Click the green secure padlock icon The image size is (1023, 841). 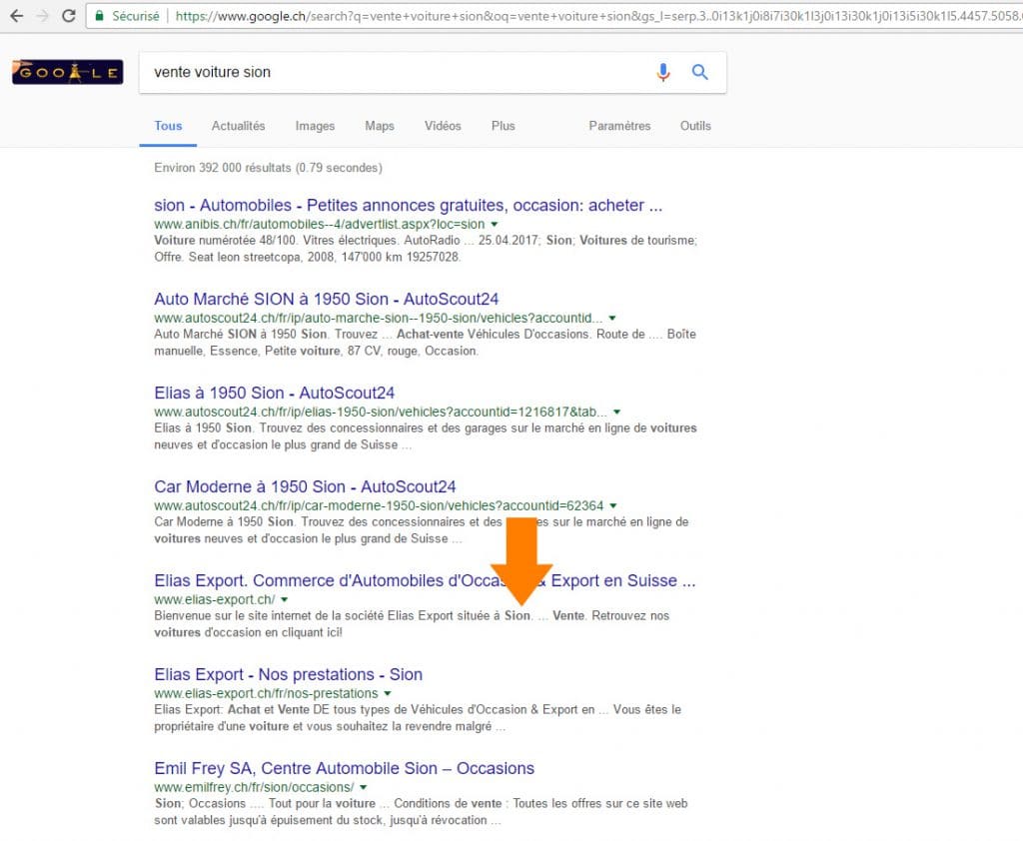99,16
